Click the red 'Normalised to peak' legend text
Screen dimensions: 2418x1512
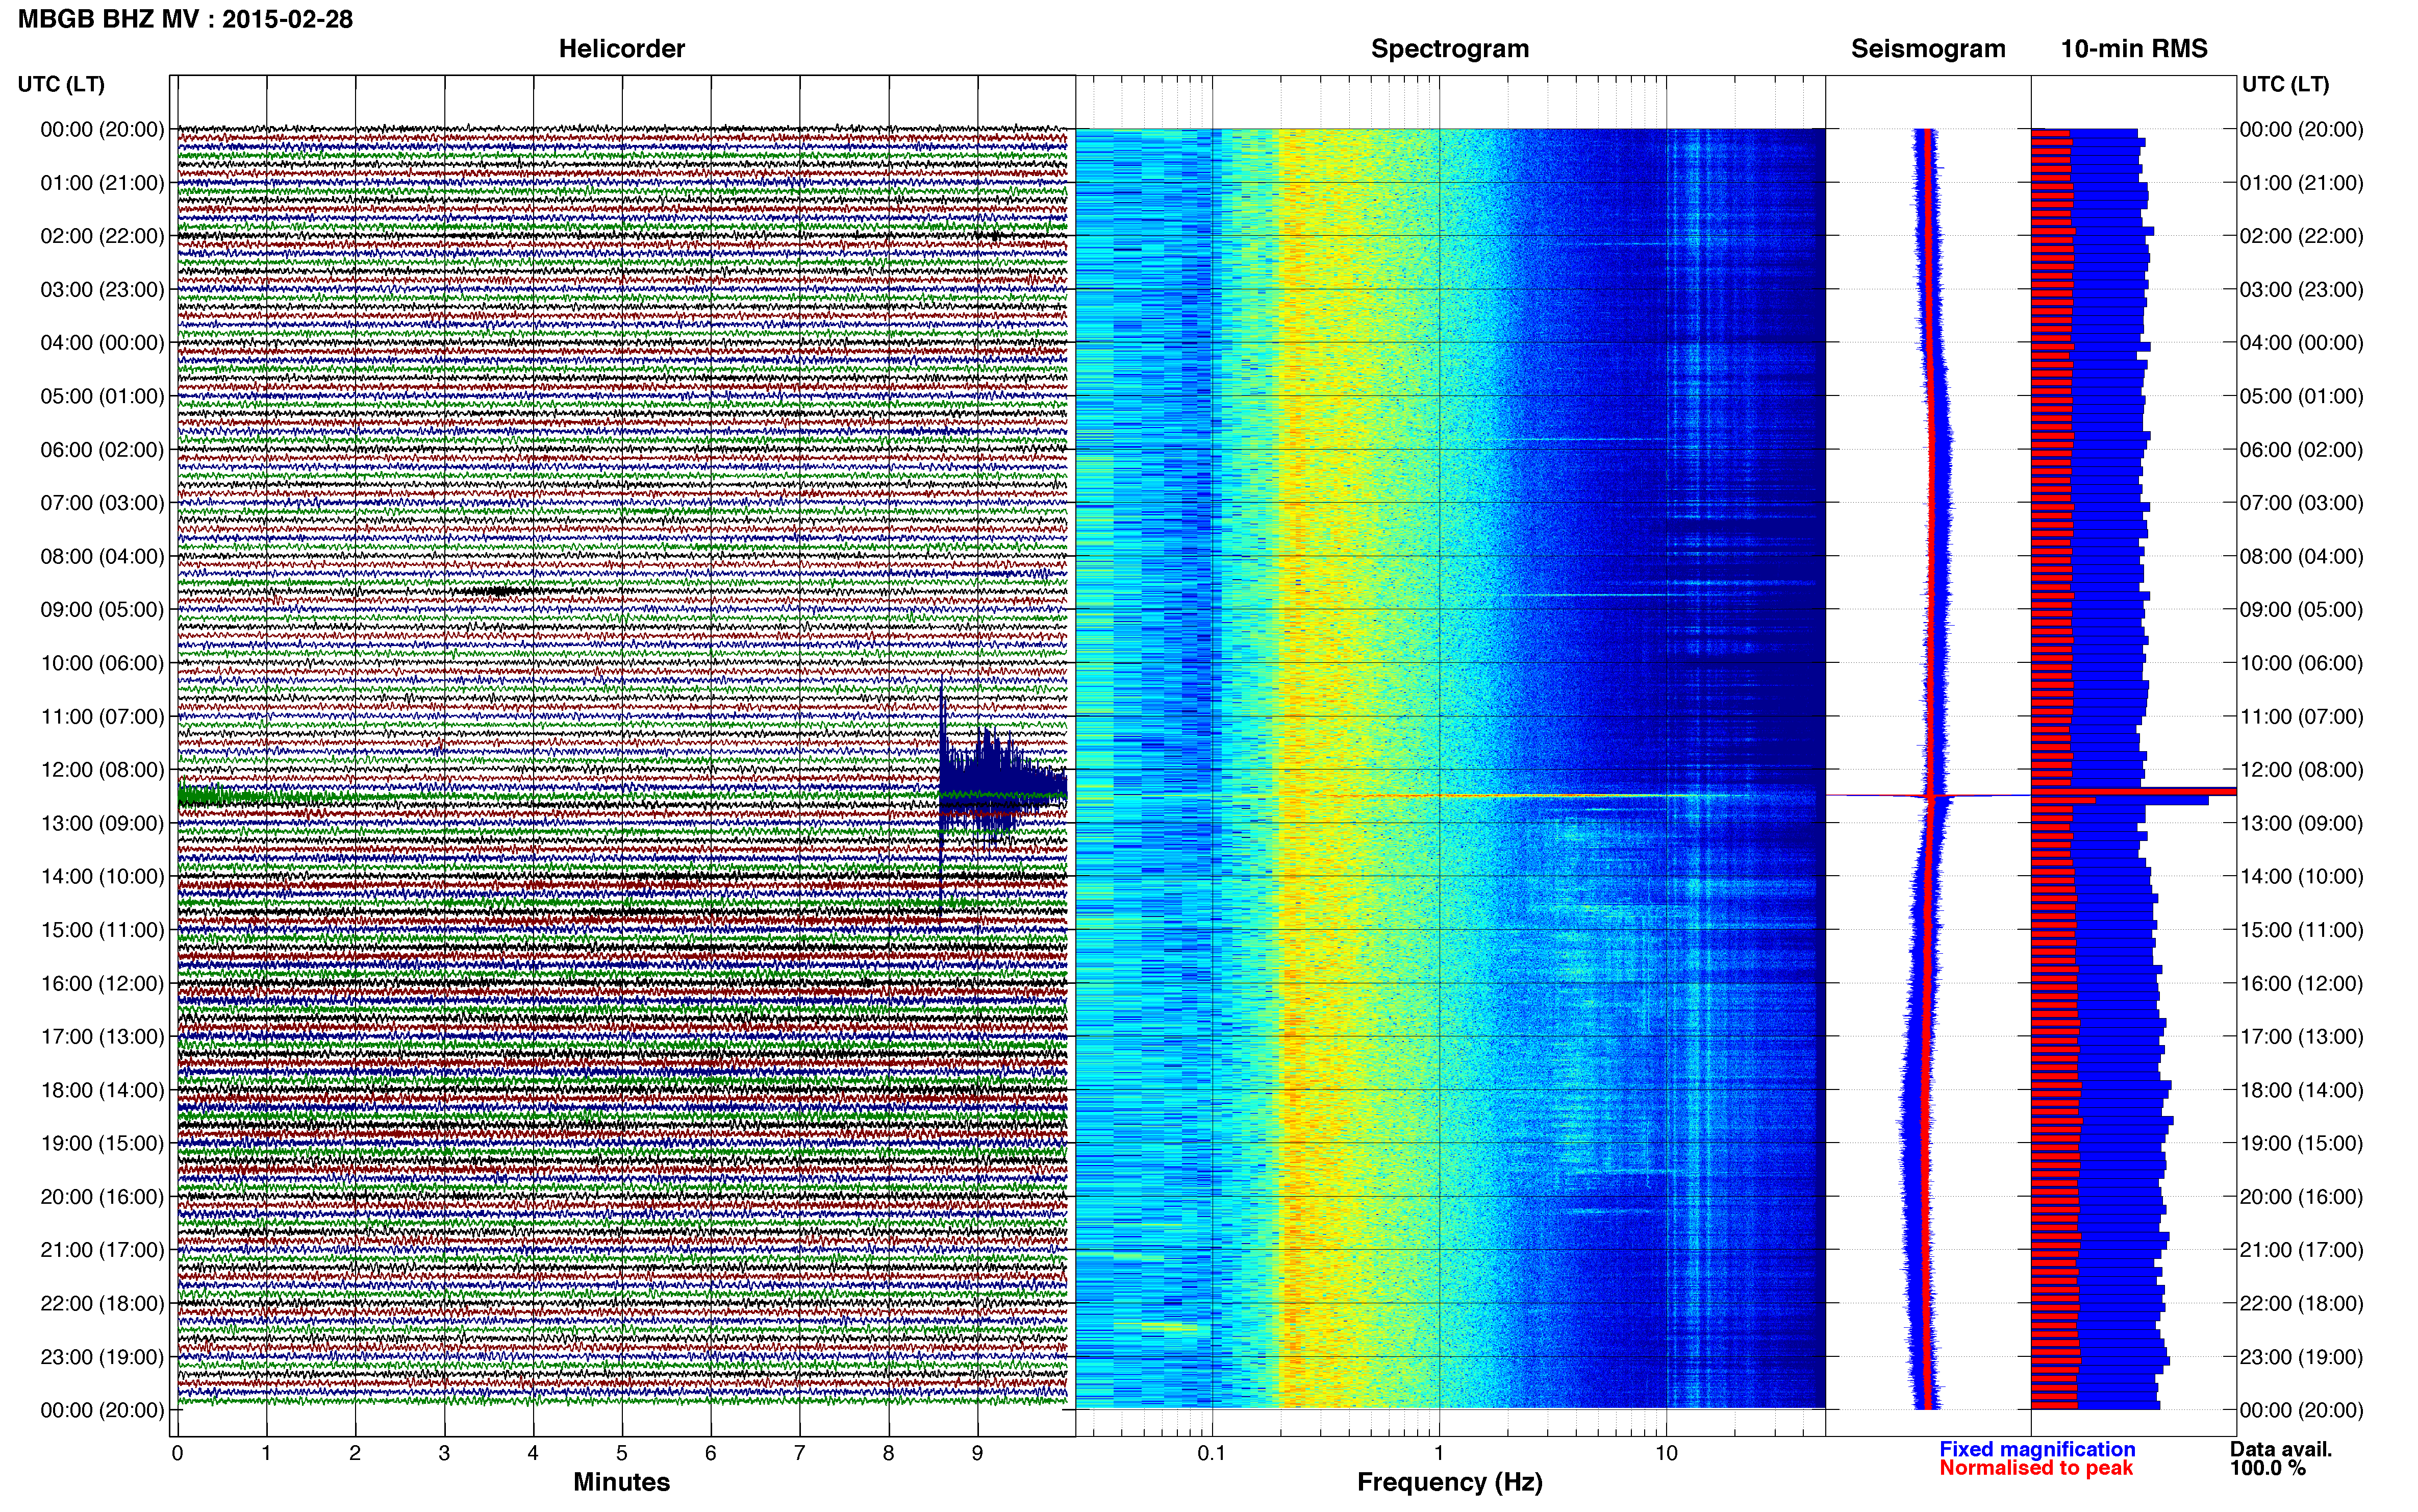pyautogui.click(x=2036, y=1468)
